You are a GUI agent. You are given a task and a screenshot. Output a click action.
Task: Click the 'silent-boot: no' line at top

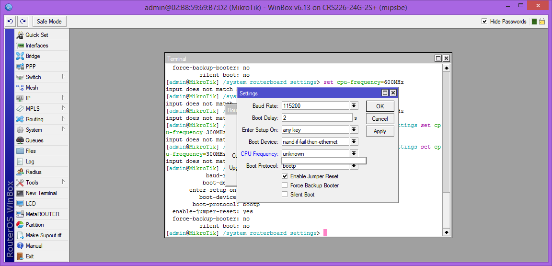click(x=225, y=75)
